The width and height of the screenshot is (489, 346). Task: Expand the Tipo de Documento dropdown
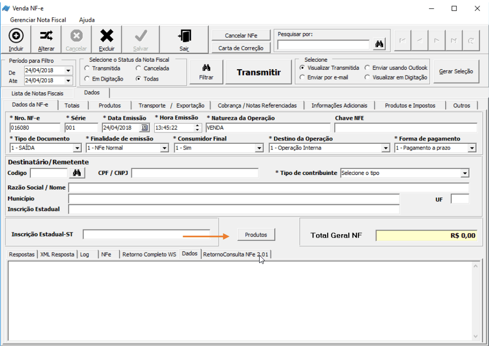pyautogui.click(x=77, y=148)
